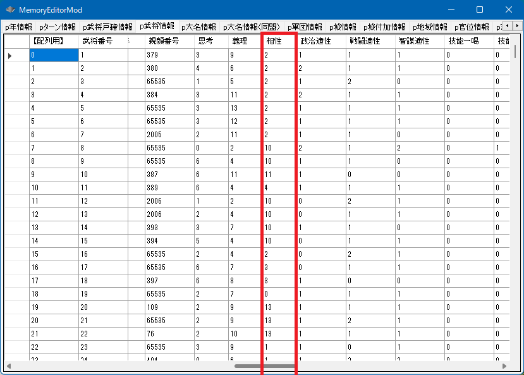Click the horizontal scrollbar right arrow
The image size is (524, 375).
click(x=504, y=366)
